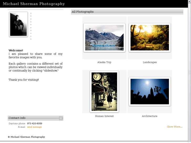The width and height of the screenshot is (191, 143).
Task: Click the "send message" e-mail link
Action: [34, 127]
